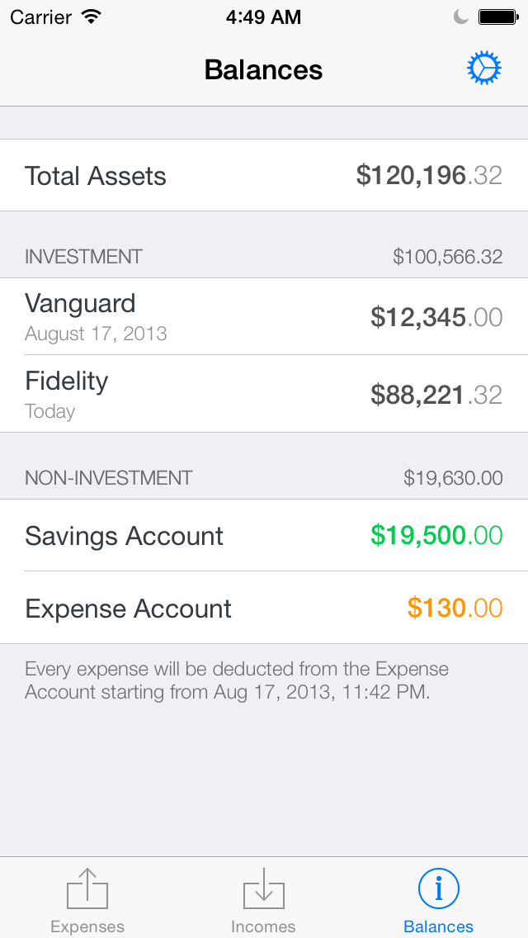
Task: Tap the Expense Account row
Action: coord(264,609)
